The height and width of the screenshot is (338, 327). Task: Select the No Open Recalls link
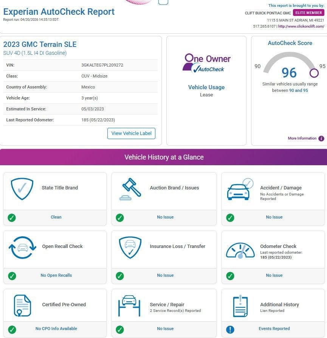[56, 276]
